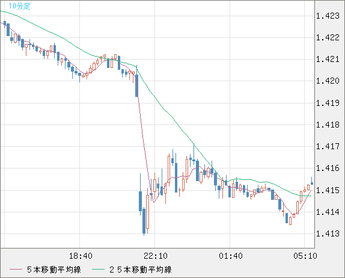Select the 1.416 price axis label

click(328, 168)
